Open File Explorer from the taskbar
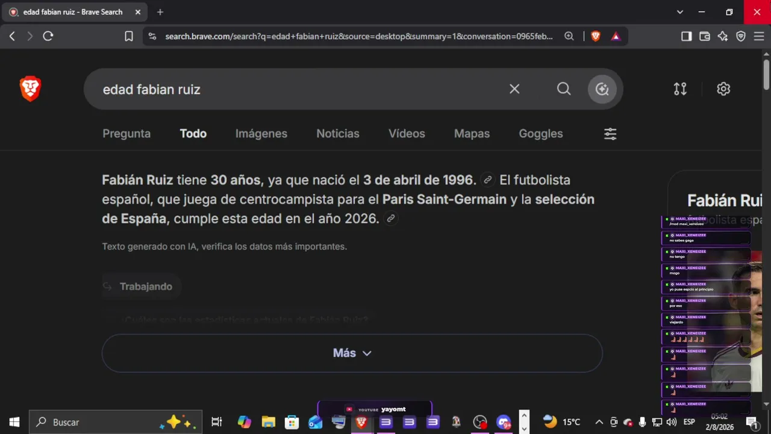This screenshot has width=771, height=434. [268, 422]
